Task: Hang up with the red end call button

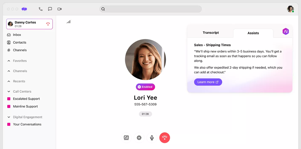Action: pyautogui.click(x=165, y=138)
